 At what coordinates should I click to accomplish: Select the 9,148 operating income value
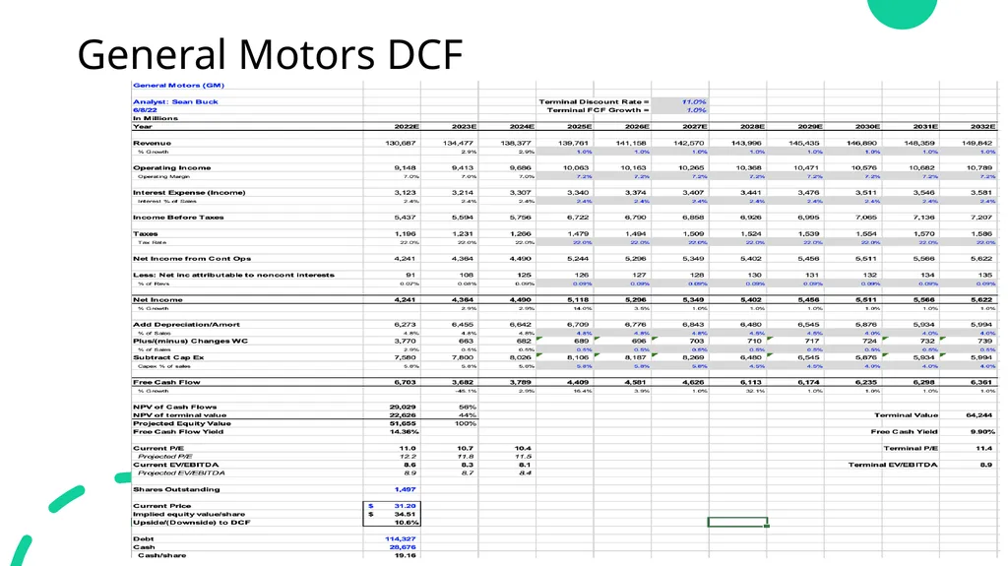tap(405, 168)
